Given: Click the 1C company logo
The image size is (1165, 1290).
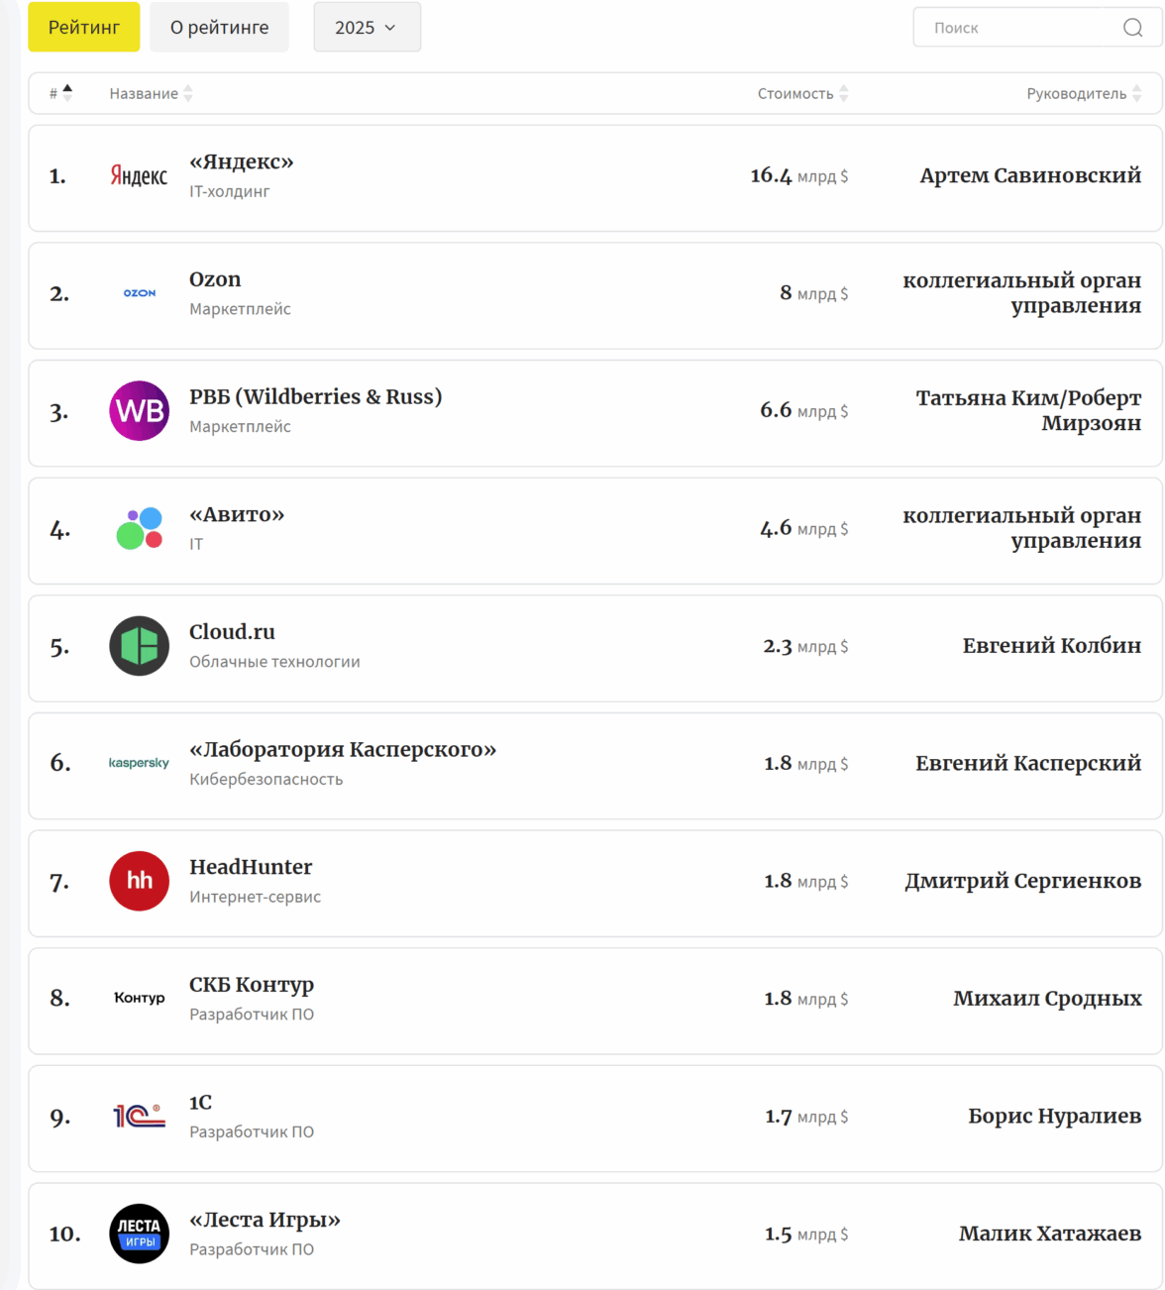Looking at the screenshot, I should [139, 1117].
